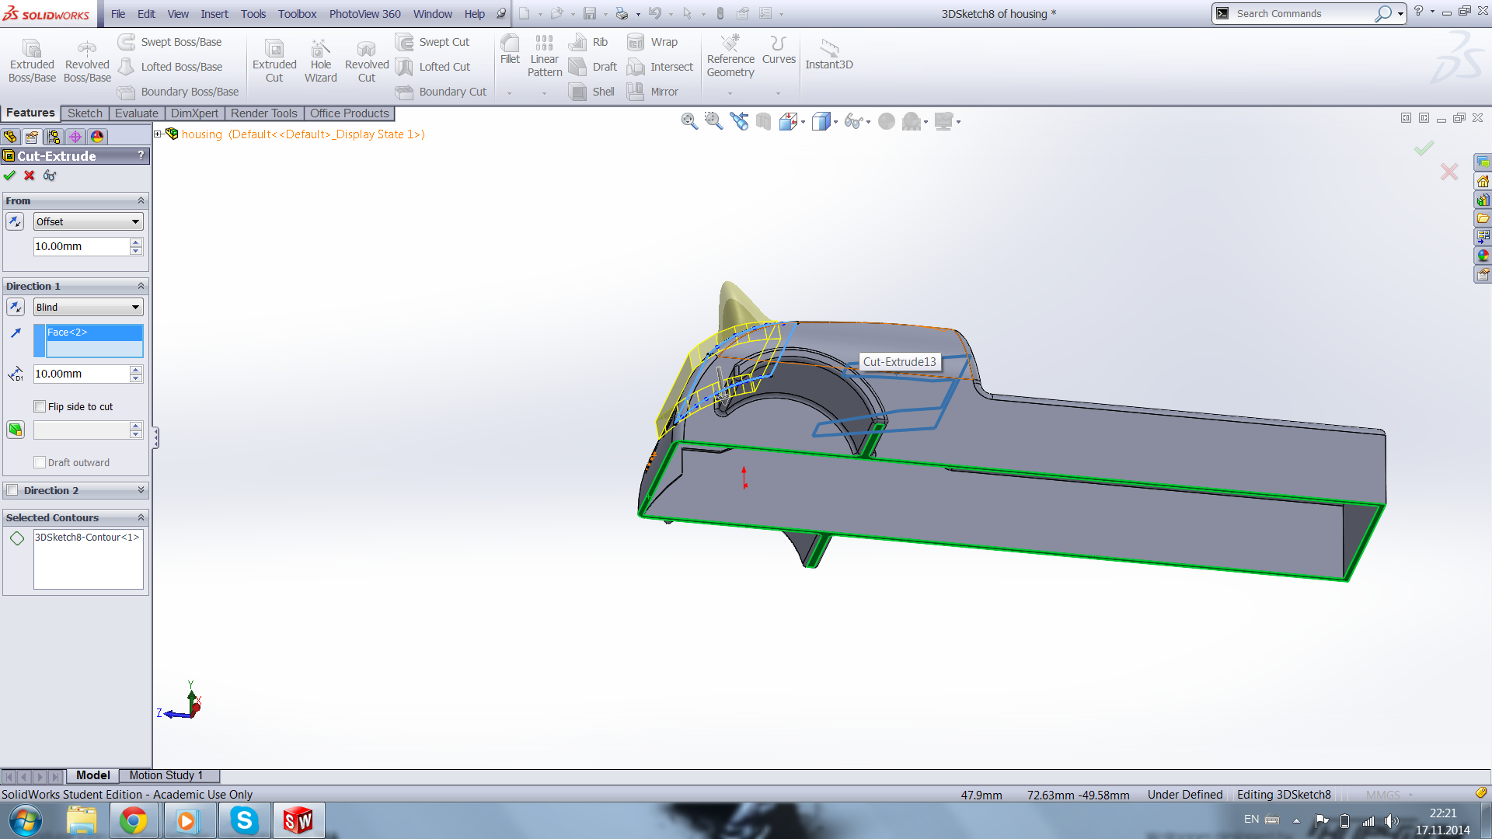This screenshot has height=839, width=1492.
Task: Cancel Cut-Extrude with red X
Action: 30,176
